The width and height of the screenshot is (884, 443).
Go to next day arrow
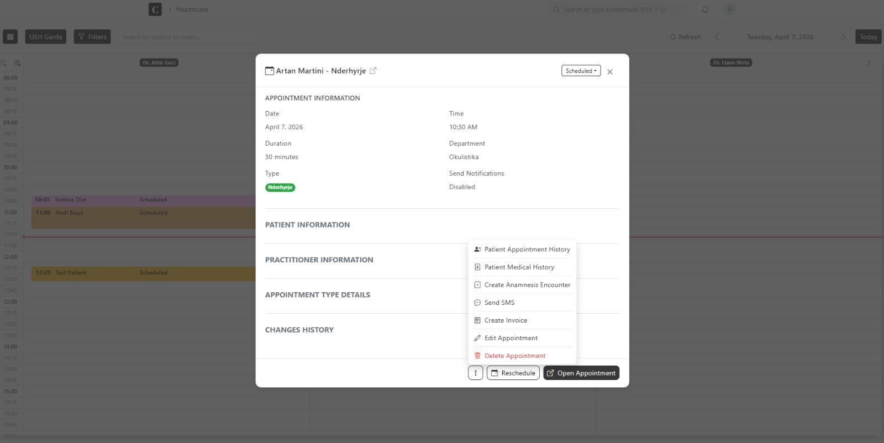pos(843,37)
